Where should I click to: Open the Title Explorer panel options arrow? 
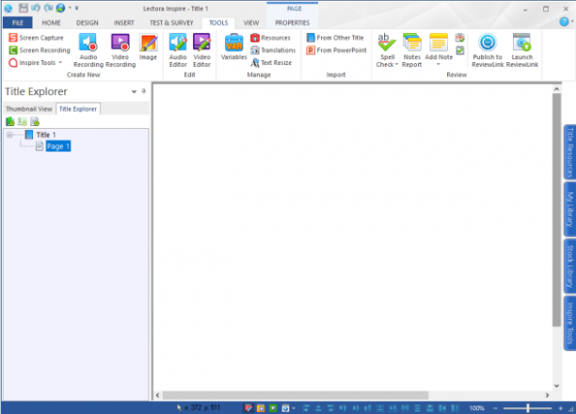134,91
